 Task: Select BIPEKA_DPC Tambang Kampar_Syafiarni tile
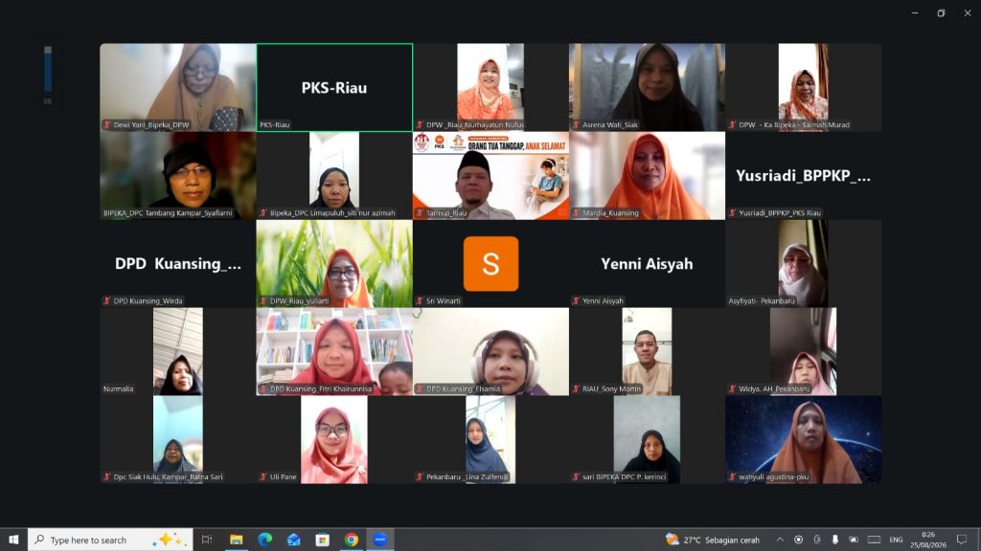(x=177, y=176)
